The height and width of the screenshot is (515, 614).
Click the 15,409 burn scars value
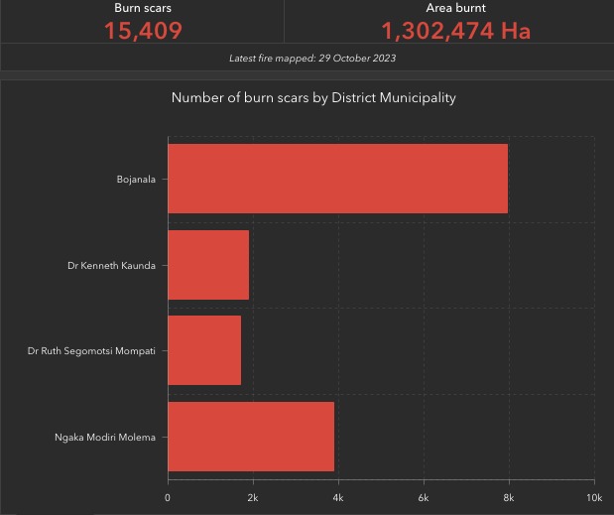point(143,31)
